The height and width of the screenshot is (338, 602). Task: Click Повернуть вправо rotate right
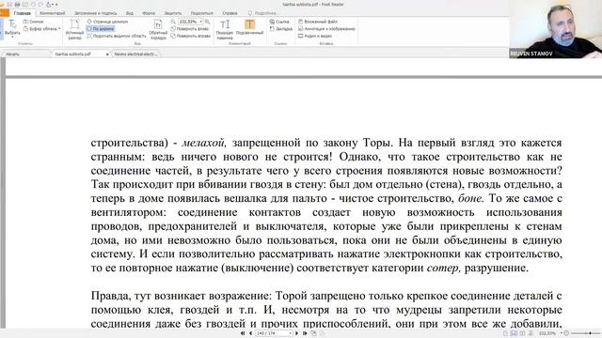coord(190,36)
